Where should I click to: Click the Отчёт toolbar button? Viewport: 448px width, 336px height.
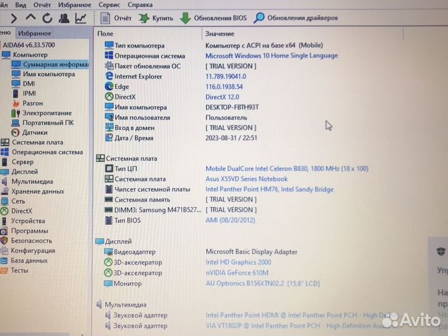click(116, 18)
